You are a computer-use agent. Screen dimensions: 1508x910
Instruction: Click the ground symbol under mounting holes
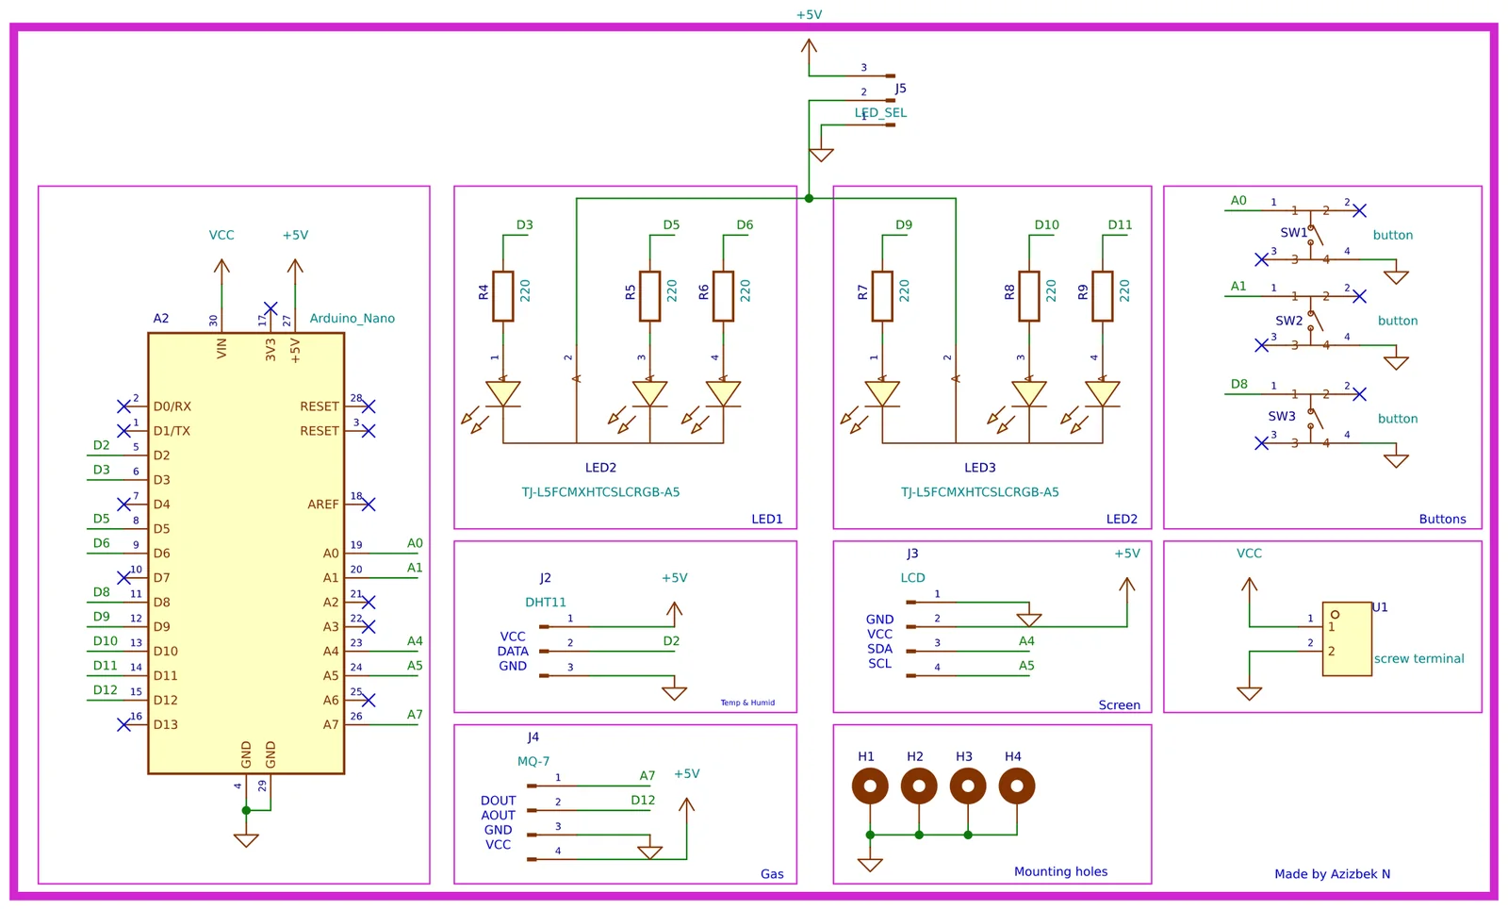coord(870,865)
